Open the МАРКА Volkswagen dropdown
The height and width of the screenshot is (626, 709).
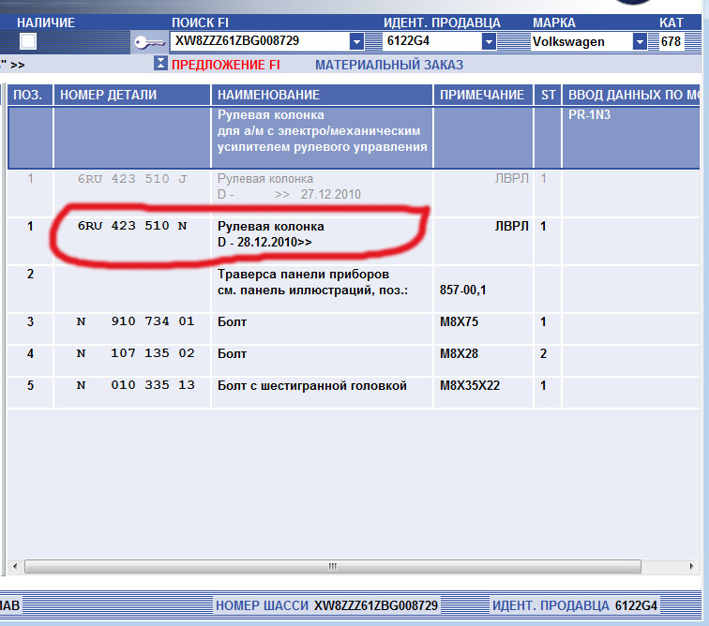pyautogui.click(x=640, y=41)
